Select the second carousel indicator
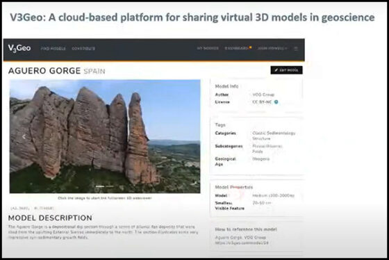389x260 pixels. click(110, 186)
